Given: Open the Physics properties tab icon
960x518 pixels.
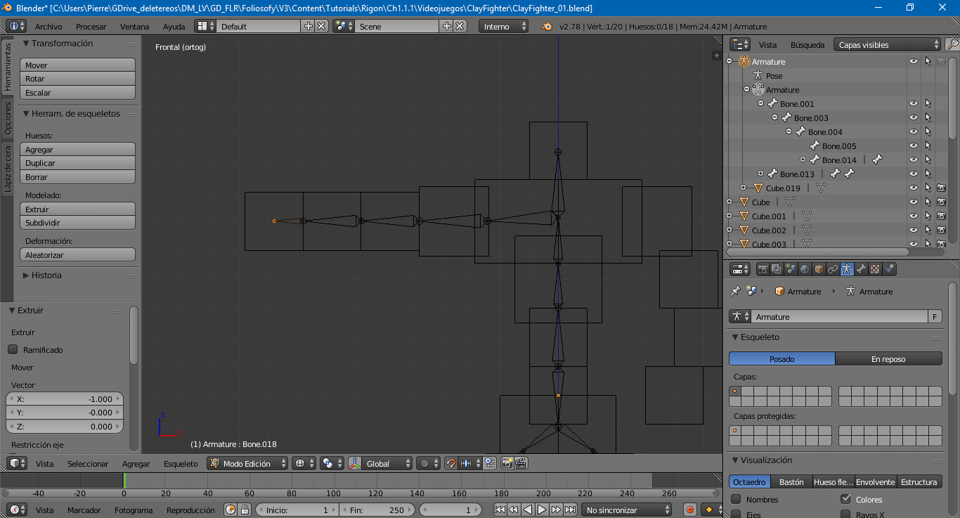Looking at the screenshot, I should point(889,269).
